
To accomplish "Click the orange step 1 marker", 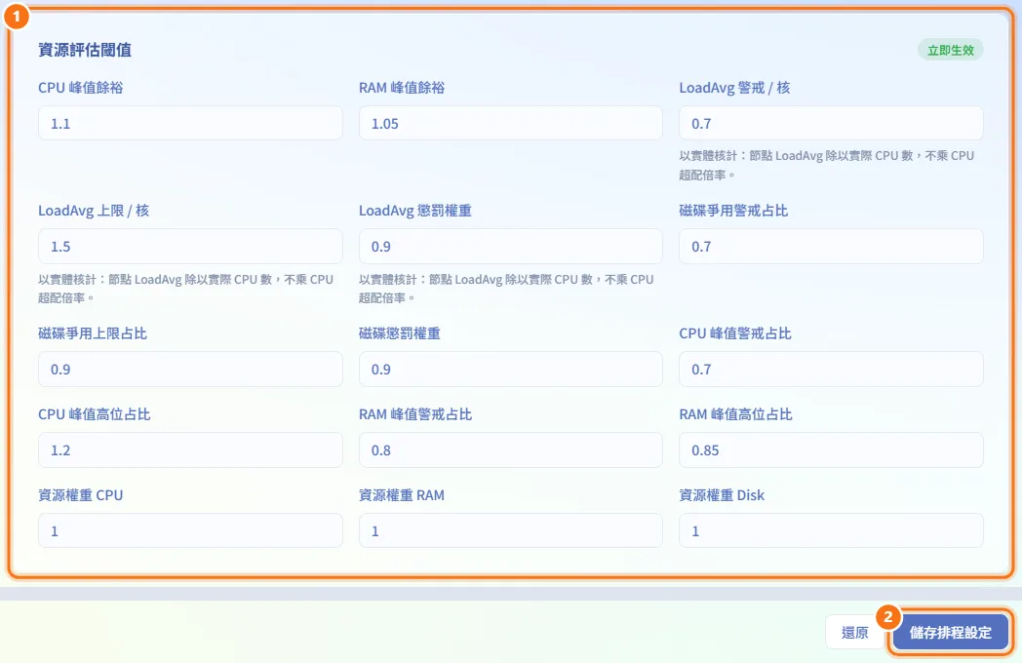I will click(x=17, y=16).
